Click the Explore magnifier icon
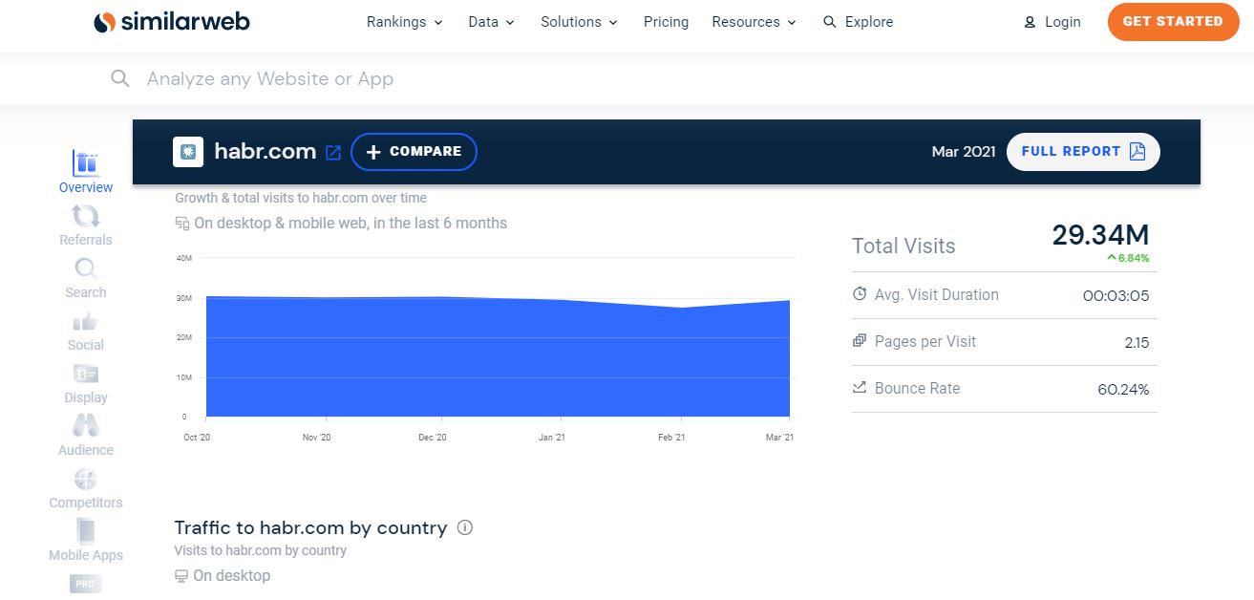Image resolution: width=1254 pixels, height=600 pixels. 830,22
